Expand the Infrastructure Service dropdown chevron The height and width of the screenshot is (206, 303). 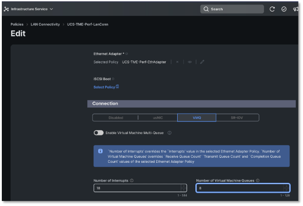[x=51, y=9]
